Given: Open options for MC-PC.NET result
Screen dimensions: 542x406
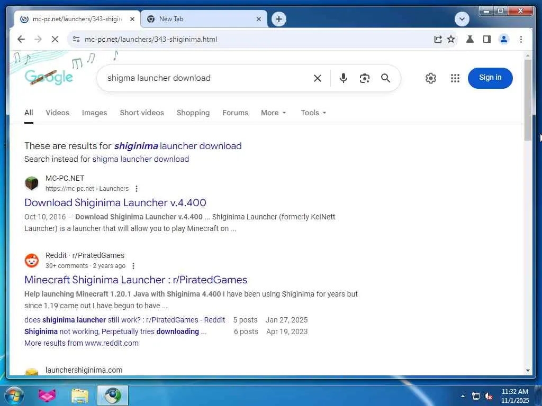Looking at the screenshot, I should pos(137,189).
